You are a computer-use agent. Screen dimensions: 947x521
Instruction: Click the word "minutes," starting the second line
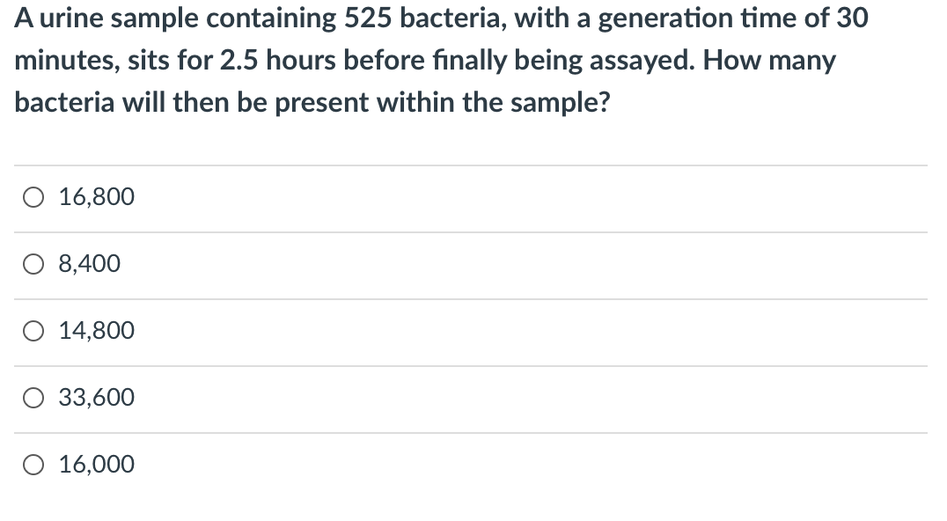tap(67, 61)
